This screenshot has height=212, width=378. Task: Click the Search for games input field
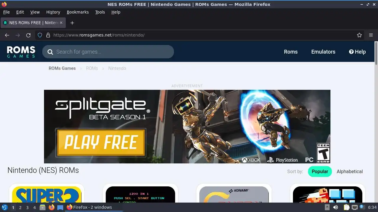click(108, 52)
